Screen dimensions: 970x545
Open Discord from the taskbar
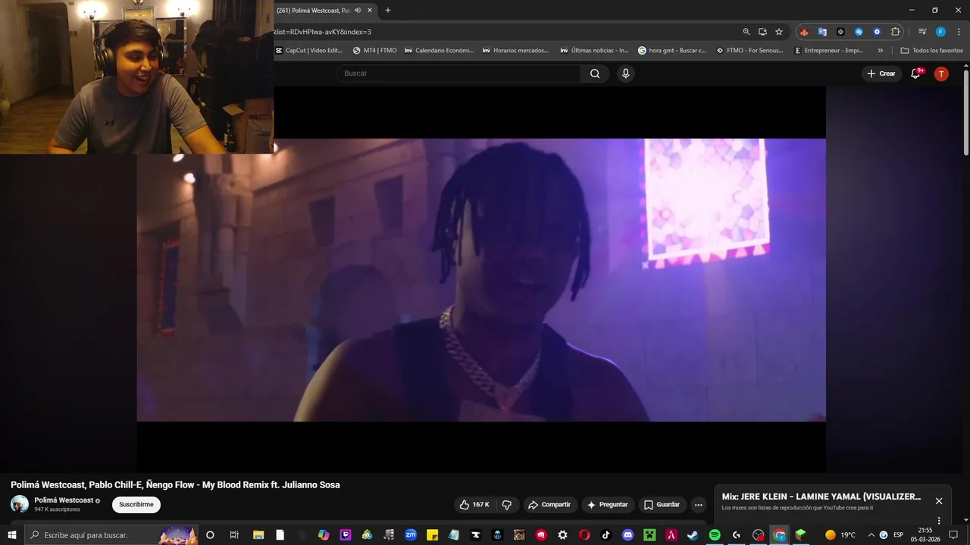coord(627,535)
